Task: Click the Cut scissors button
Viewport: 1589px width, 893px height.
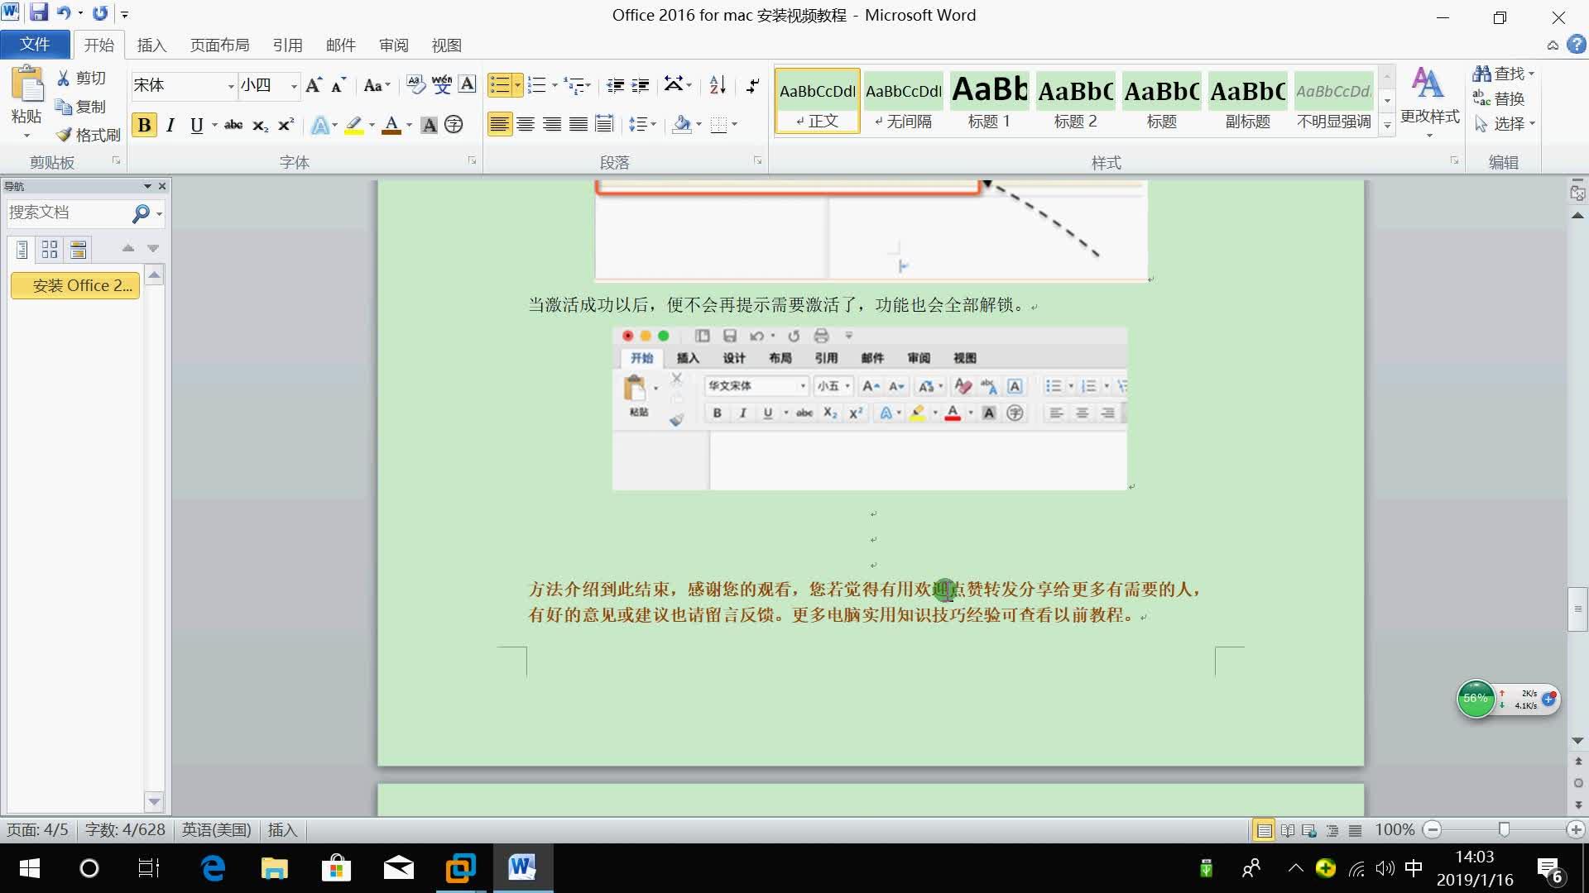Action: click(81, 78)
